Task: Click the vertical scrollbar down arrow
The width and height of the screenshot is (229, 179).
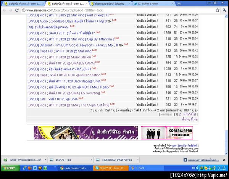Action: click(226, 153)
